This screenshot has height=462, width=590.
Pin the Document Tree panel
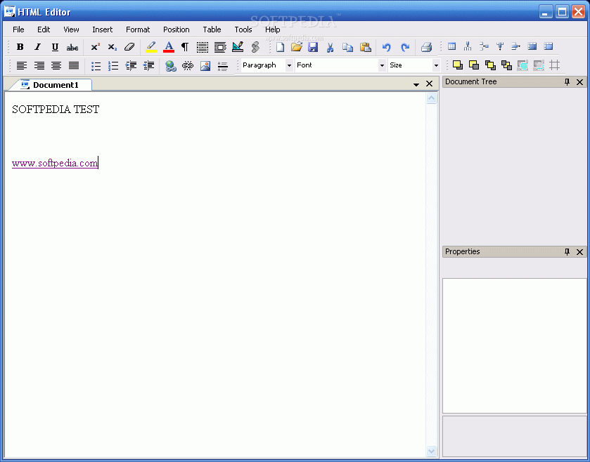pyautogui.click(x=567, y=82)
